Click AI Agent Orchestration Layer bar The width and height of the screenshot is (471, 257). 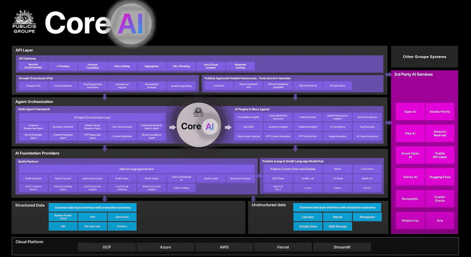pyautogui.click(x=92, y=118)
